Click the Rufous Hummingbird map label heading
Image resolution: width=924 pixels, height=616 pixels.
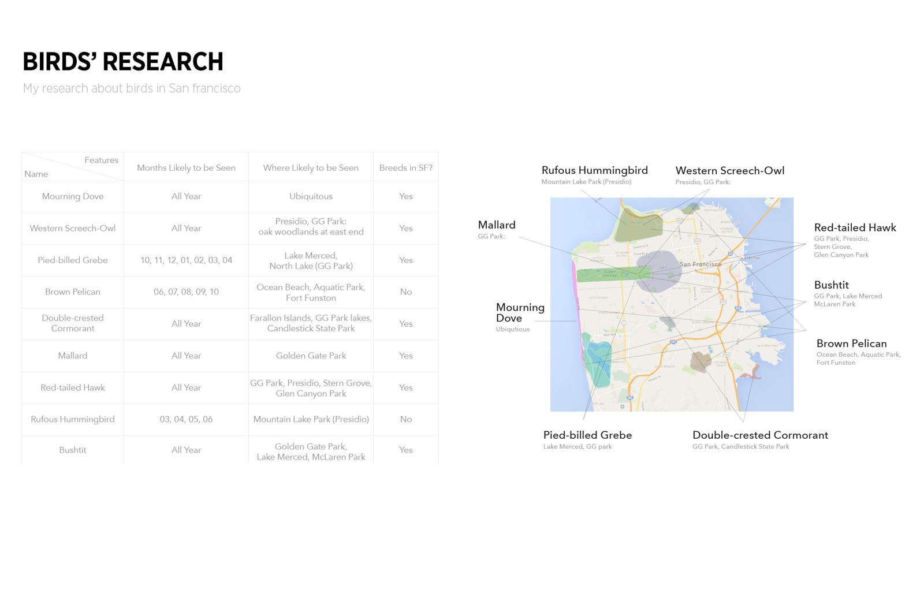[x=594, y=170]
